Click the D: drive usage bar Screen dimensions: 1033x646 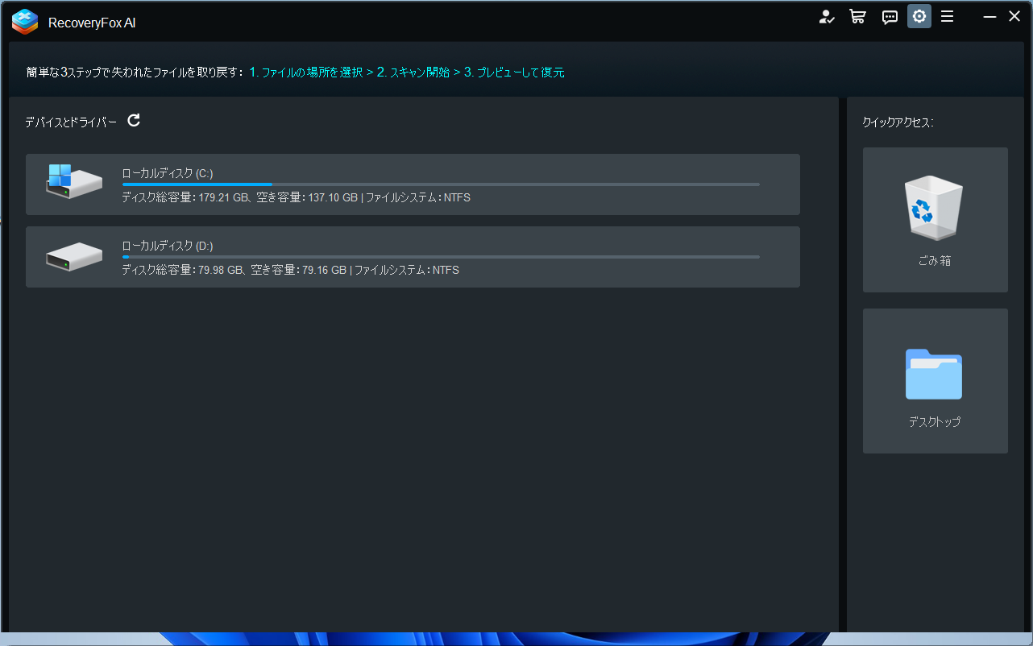tap(441, 257)
